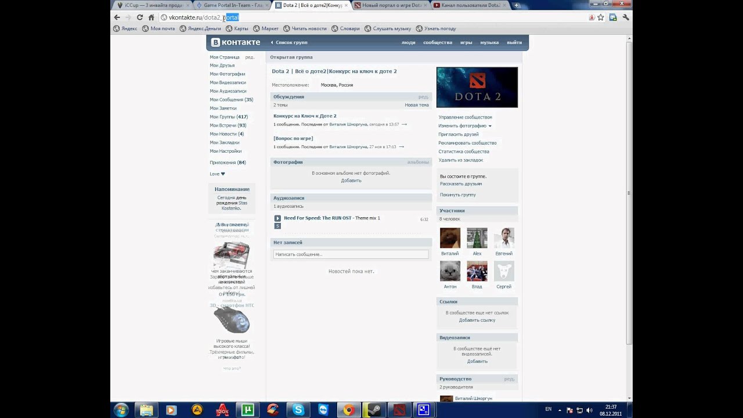This screenshot has height=418, width=743.
Task: Switch to Chrome in the taskbar
Action: [349, 410]
